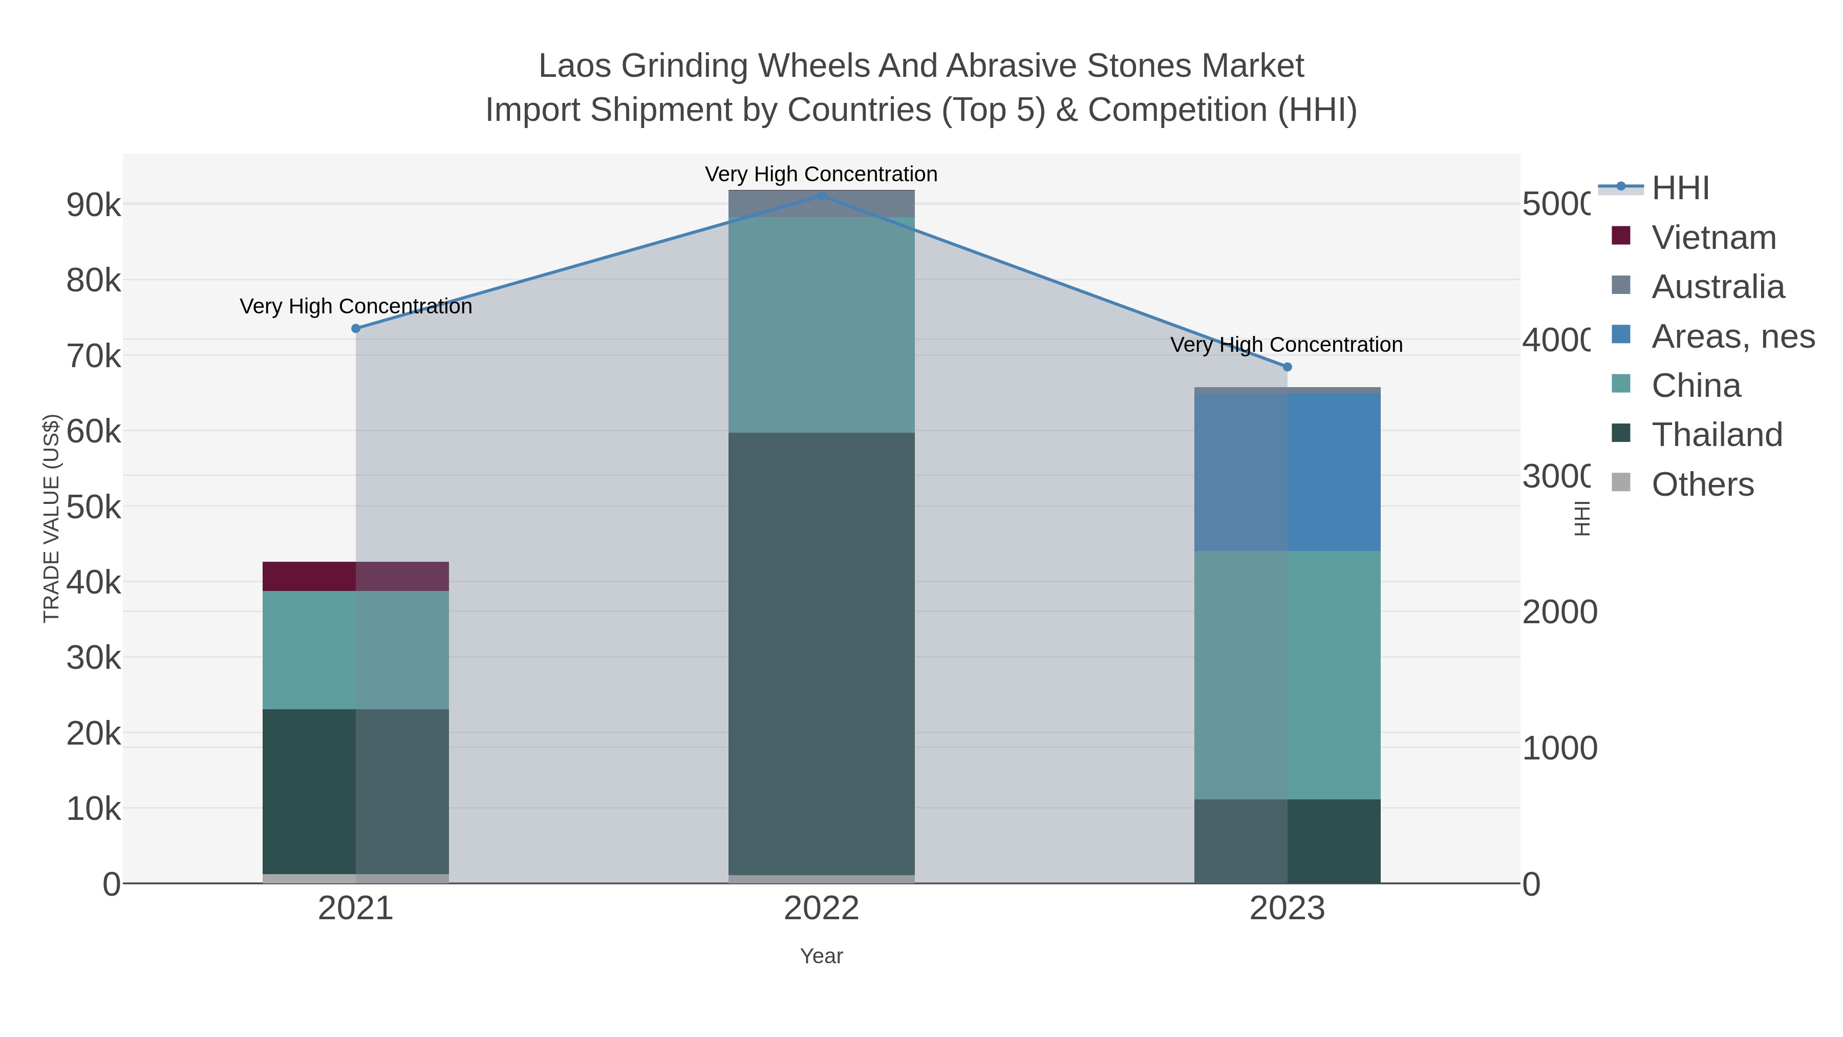Screen dimensions: 1843x1037
Task: Click the 'Very High Concentration' annotation for 2022
Action: [821, 174]
